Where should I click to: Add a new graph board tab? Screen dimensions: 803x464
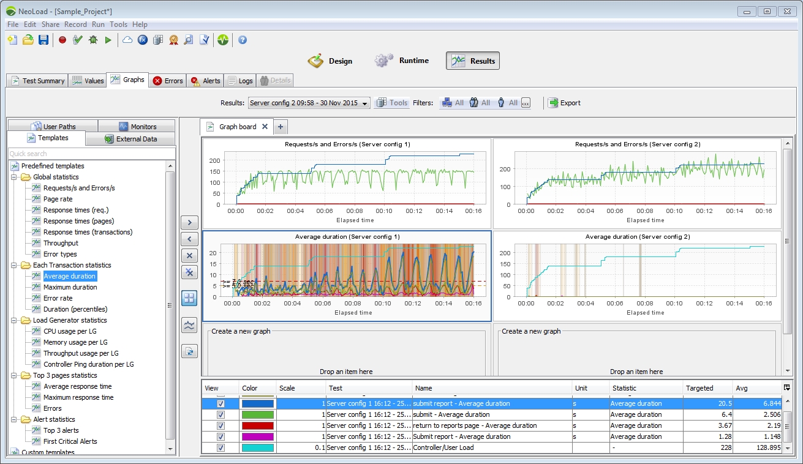click(x=281, y=127)
